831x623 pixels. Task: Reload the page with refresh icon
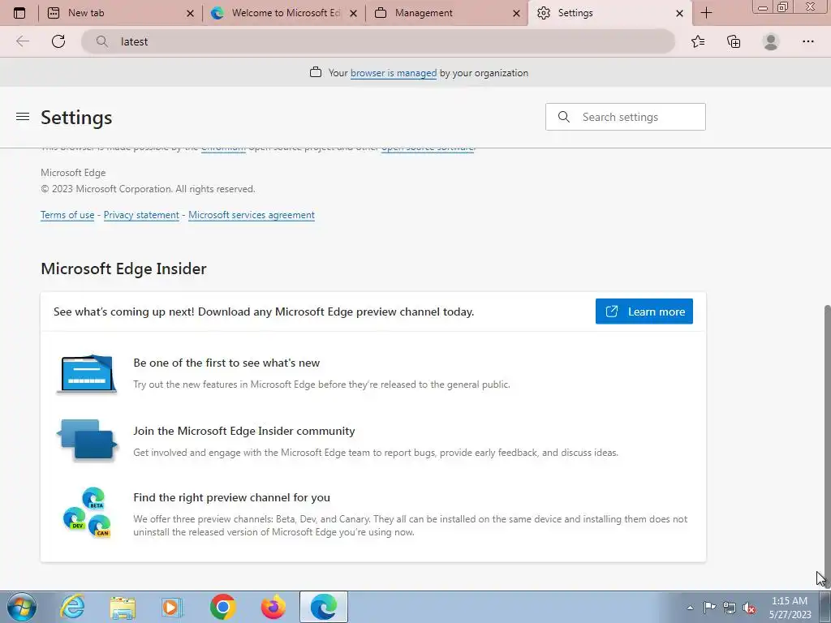coord(58,41)
